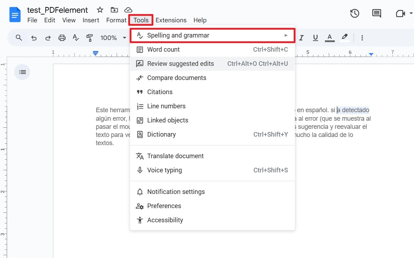Open the View menu
414x258 pixels.
(69, 20)
